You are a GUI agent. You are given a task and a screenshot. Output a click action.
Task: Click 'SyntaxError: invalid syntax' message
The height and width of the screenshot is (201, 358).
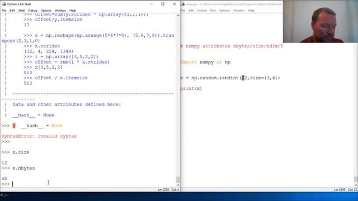click(x=39, y=136)
